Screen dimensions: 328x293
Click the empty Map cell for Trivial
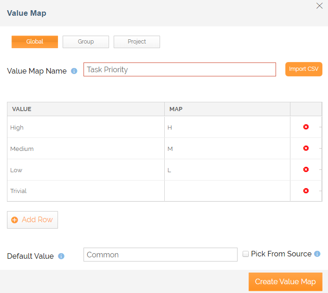click(227, 191)
